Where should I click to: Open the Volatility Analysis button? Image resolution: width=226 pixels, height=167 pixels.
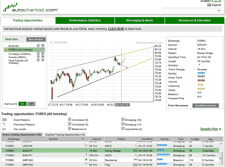pos(205,106)
